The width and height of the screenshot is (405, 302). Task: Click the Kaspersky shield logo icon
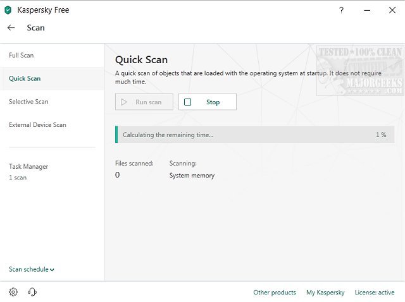(8, 10)
